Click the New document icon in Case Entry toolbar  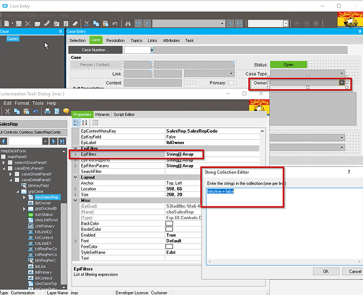click(x=7, y=24)
